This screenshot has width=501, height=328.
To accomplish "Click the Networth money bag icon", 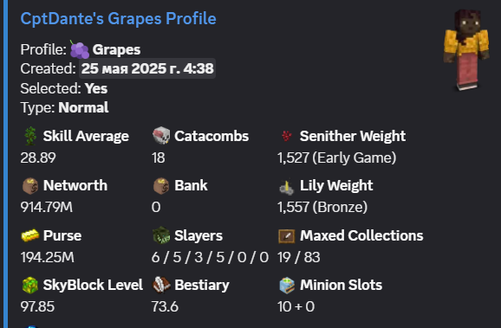I will (30, 185).
